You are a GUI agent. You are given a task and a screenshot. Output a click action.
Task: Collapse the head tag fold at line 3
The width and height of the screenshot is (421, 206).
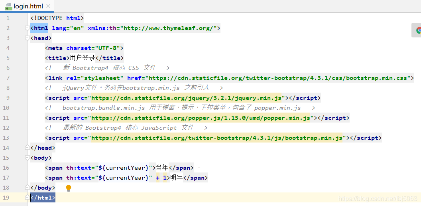coord(27,38)
